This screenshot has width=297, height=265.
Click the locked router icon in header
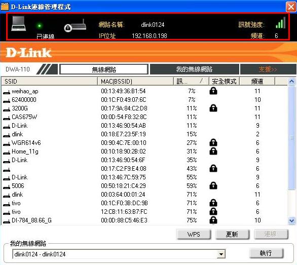coord(75,25)
